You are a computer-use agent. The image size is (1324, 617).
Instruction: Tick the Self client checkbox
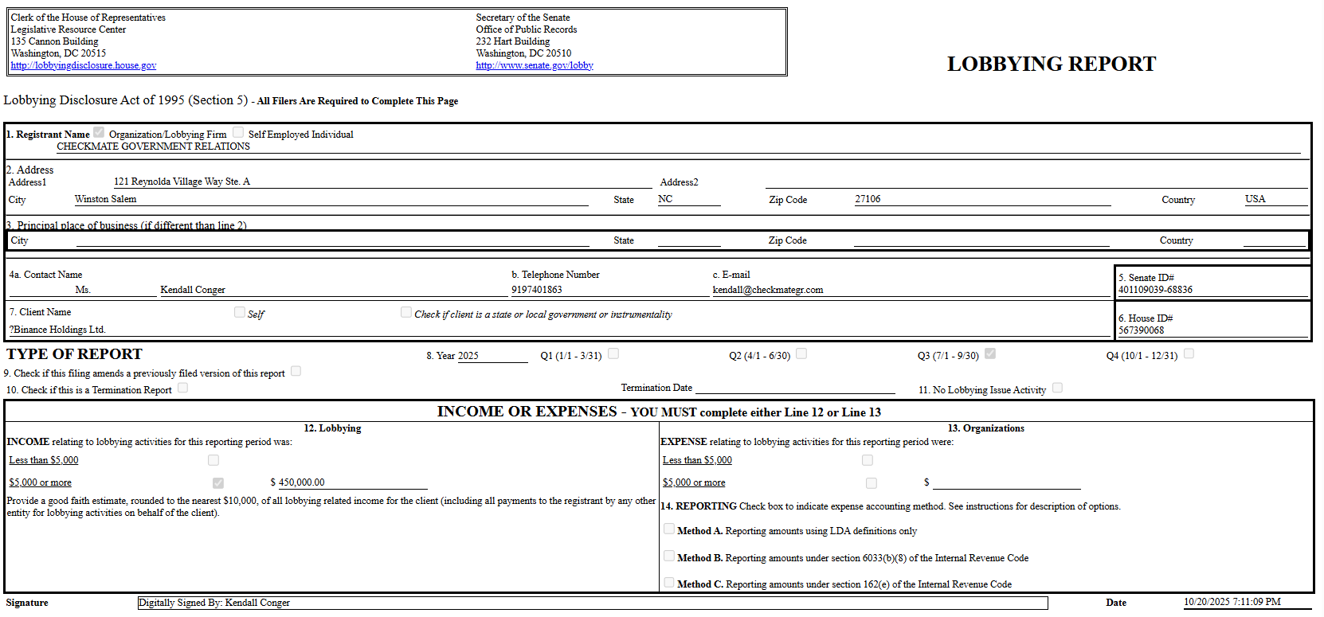click(240, 312)
